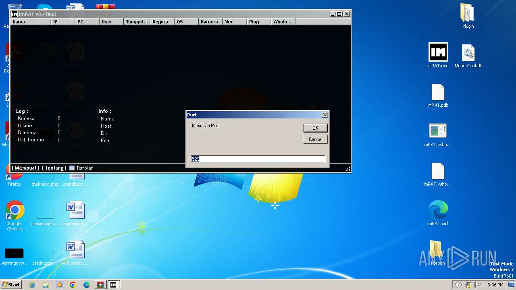Switch to the ImRAT taskbar button
This screenshot has height=290, width=516.
point(113,285)
